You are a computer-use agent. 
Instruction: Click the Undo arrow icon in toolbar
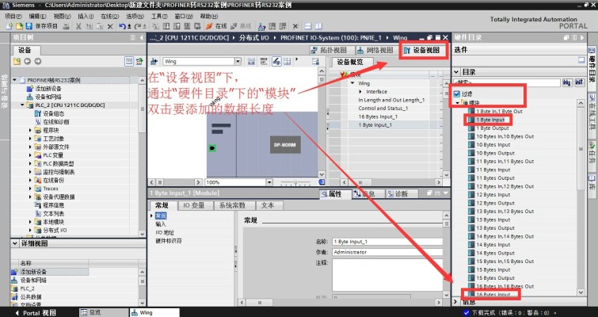pyautogui.click(x=122, y=26)
